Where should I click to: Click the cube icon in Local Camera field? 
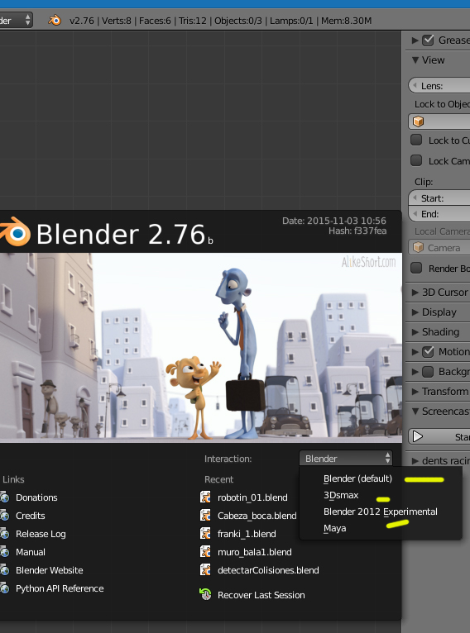(418, 247)
